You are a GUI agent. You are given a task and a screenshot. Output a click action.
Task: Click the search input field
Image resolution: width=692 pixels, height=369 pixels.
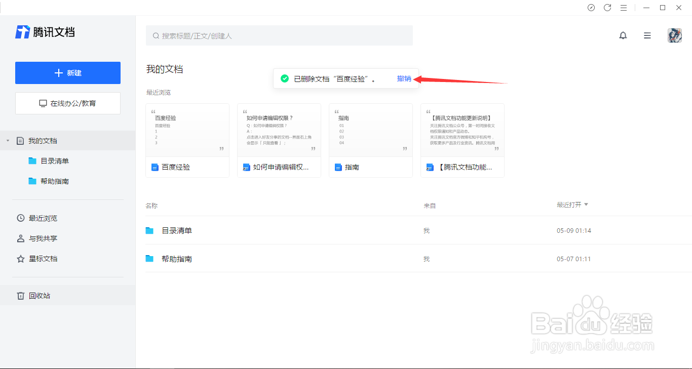point(279,35)
